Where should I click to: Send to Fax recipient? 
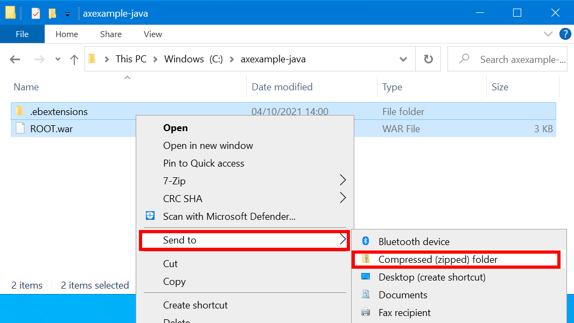click(459, 313)
